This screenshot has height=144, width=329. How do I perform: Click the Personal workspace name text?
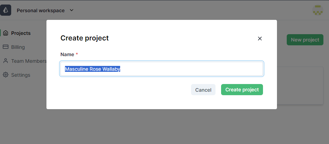(x=41, y=10)
